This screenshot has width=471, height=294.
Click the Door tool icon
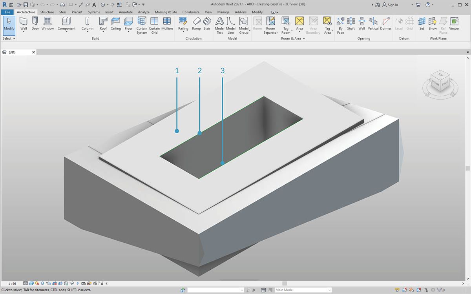tap(35, 24)
